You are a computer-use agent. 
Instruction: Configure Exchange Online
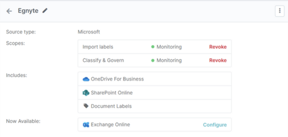click(215, 125)
